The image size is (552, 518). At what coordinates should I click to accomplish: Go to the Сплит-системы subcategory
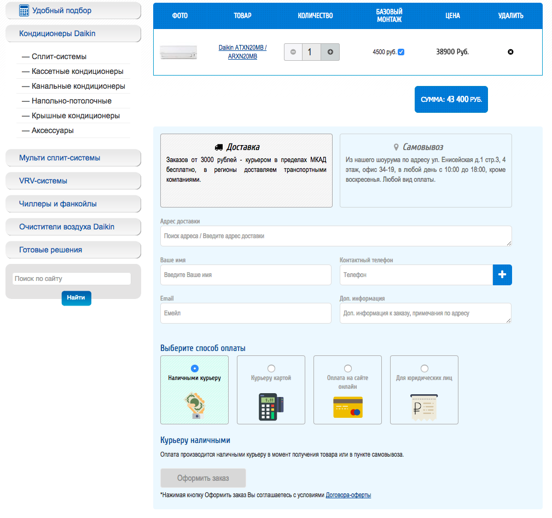[59, 56]
